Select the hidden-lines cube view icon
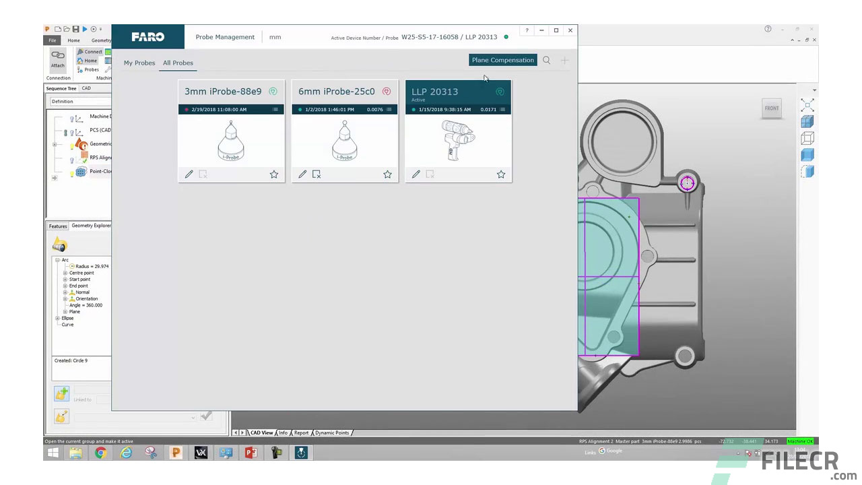The width and height of the screenshot is (862, 485). click(x=807, y=172)
